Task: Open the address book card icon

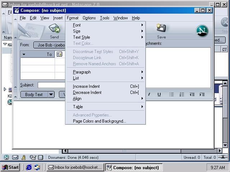Action: pos(59,54)
